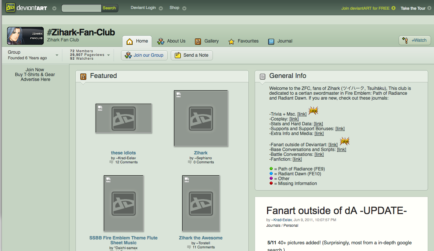
Task: Open the 'Fanart outside of dA -UPDATE-' journal title
Action: click(337, 211)
